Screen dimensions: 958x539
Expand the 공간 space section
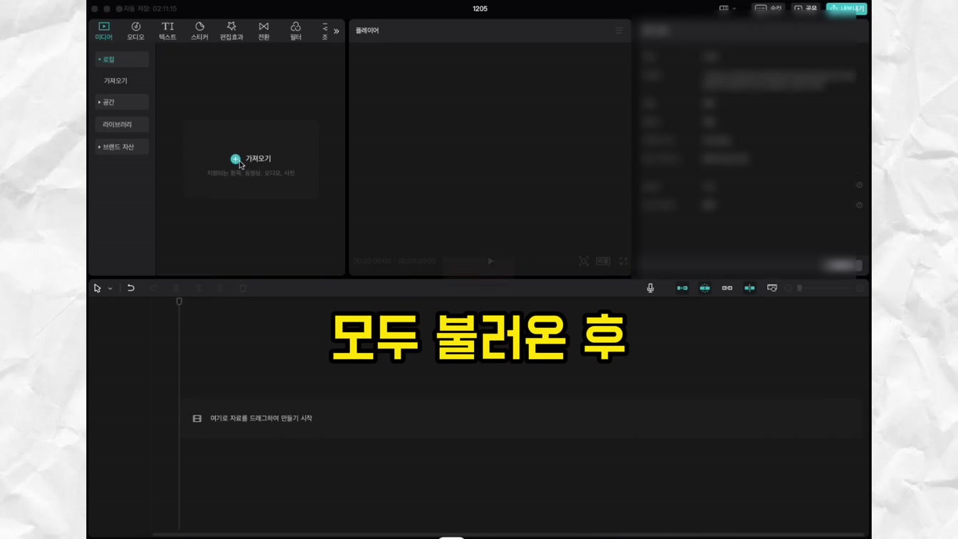[122, 102]
